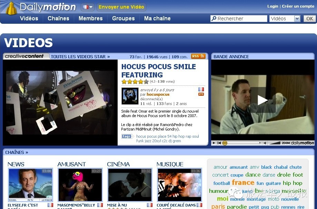Screen dimensions: 317x209
Task: Click the player seek bar handle
Action: tap(225, 143)
